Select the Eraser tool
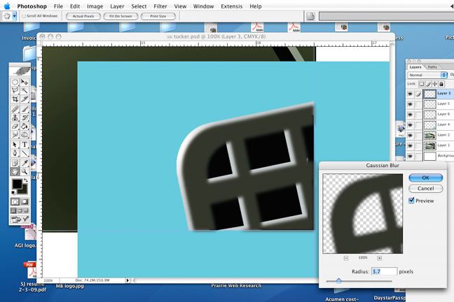 pos(15,127)
